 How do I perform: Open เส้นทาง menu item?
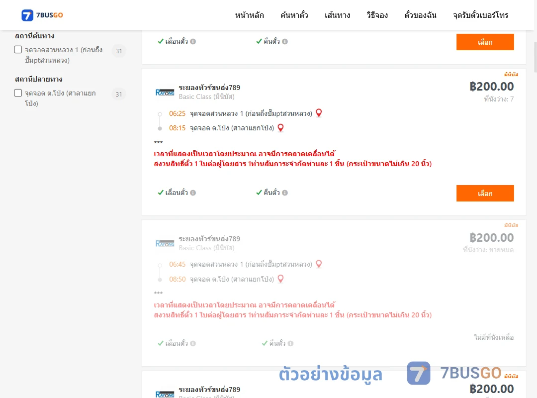337,15
